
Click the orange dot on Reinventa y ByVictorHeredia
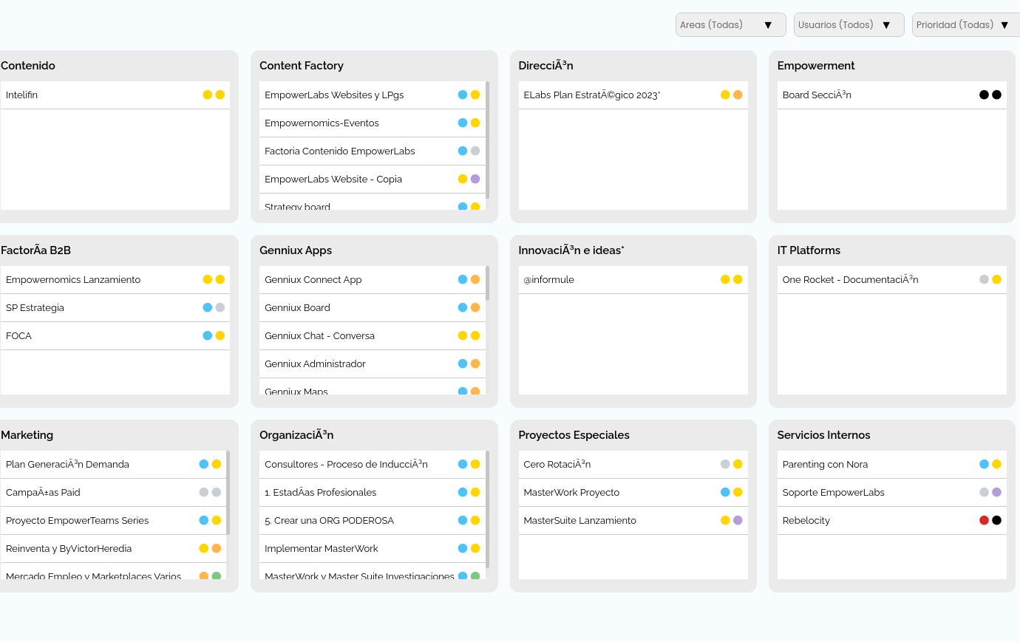217,548
